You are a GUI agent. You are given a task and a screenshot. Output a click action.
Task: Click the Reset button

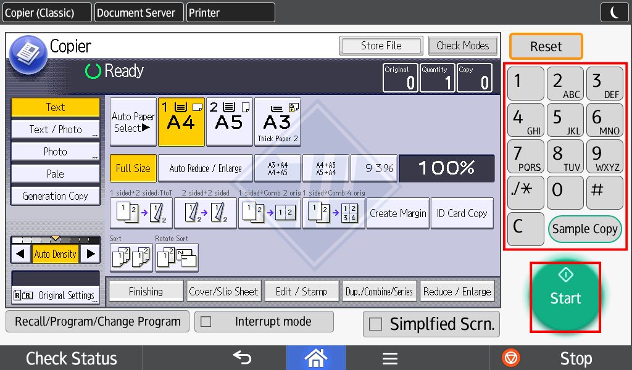546,46
